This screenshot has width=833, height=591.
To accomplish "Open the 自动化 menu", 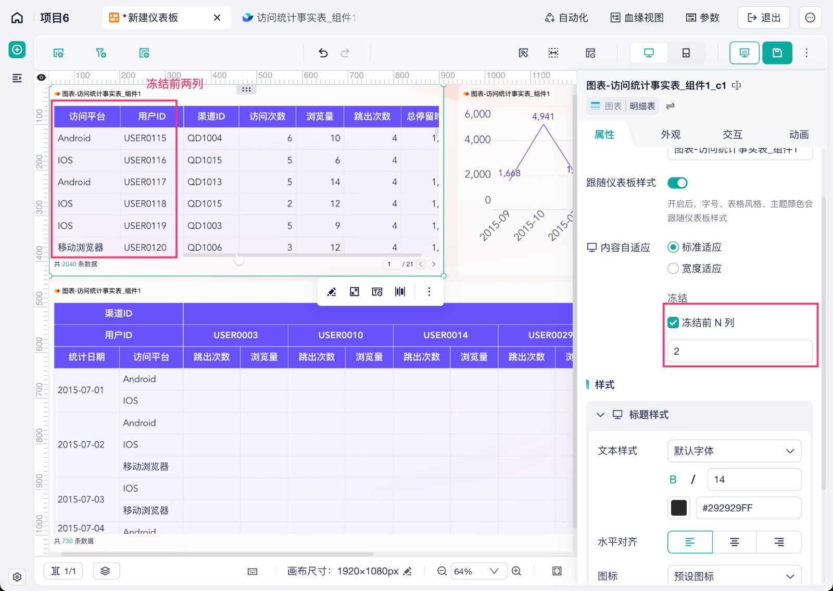I will coord(566,18).
